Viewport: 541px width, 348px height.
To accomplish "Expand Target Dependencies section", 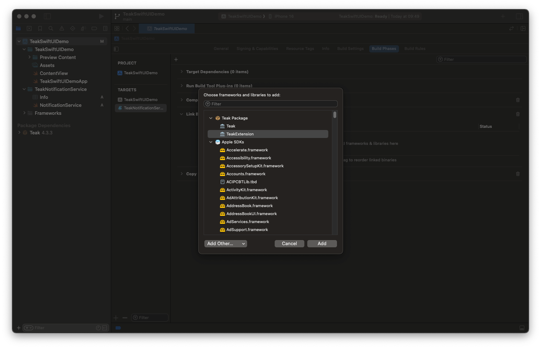I will 182,72.
